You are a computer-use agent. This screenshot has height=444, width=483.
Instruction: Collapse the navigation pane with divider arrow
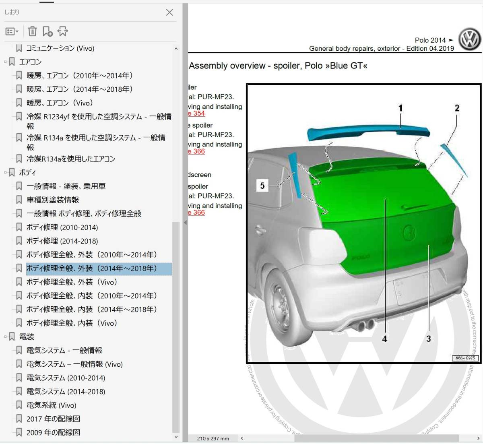[x=185, y=222]
